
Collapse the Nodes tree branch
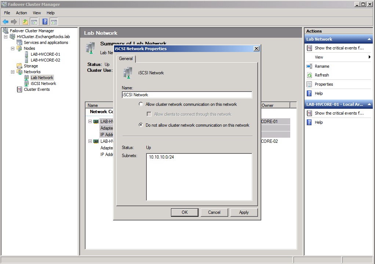click(x=12, y=48)
